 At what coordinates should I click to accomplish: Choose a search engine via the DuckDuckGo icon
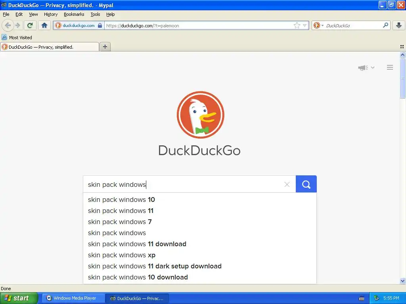318,25
